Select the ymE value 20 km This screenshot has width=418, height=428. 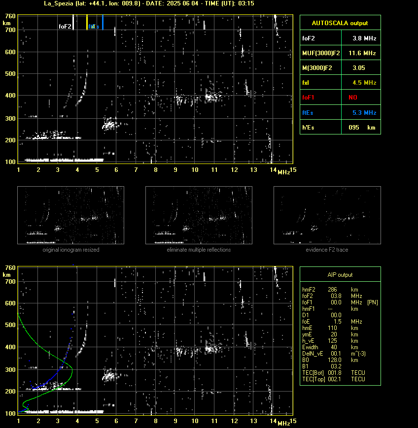[344, 334]
